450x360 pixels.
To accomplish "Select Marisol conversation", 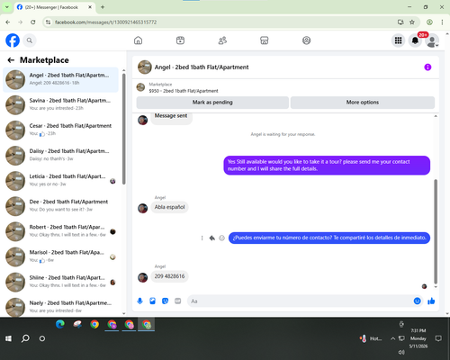I will click(x=60, y=257).
